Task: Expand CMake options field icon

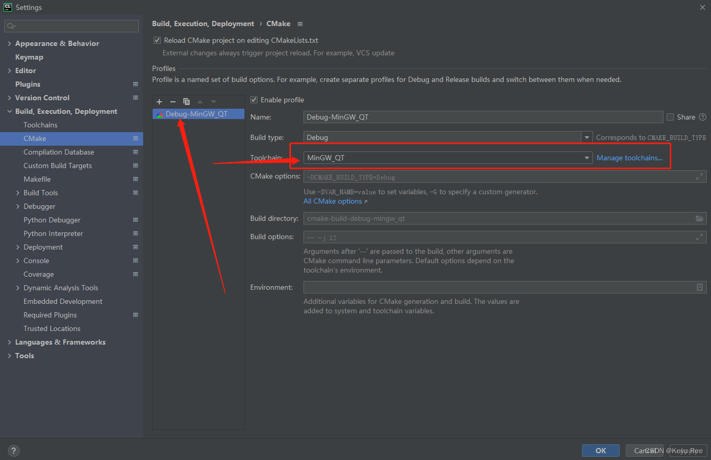Action: point(700,176)
